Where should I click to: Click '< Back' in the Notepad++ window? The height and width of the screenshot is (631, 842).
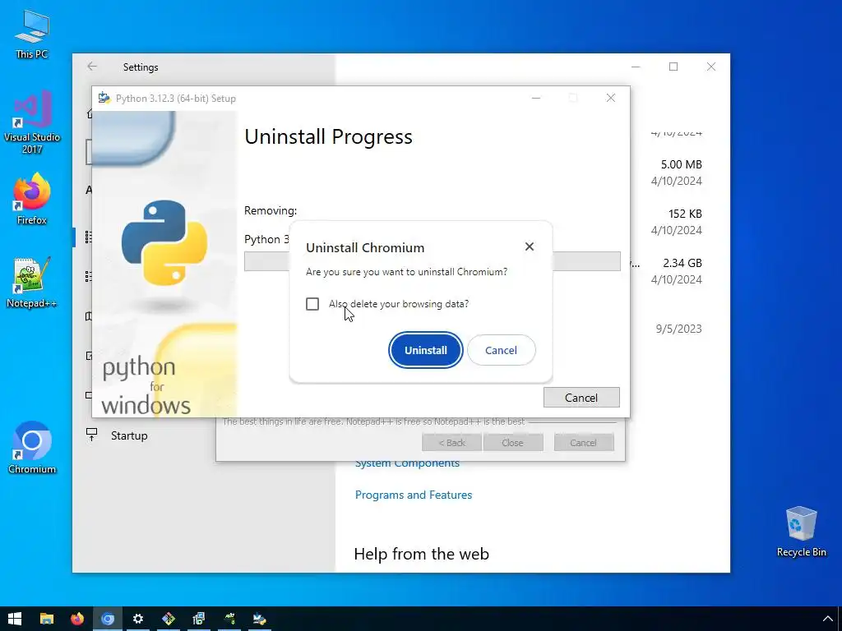pyautogui.click(x=451, y=443)
